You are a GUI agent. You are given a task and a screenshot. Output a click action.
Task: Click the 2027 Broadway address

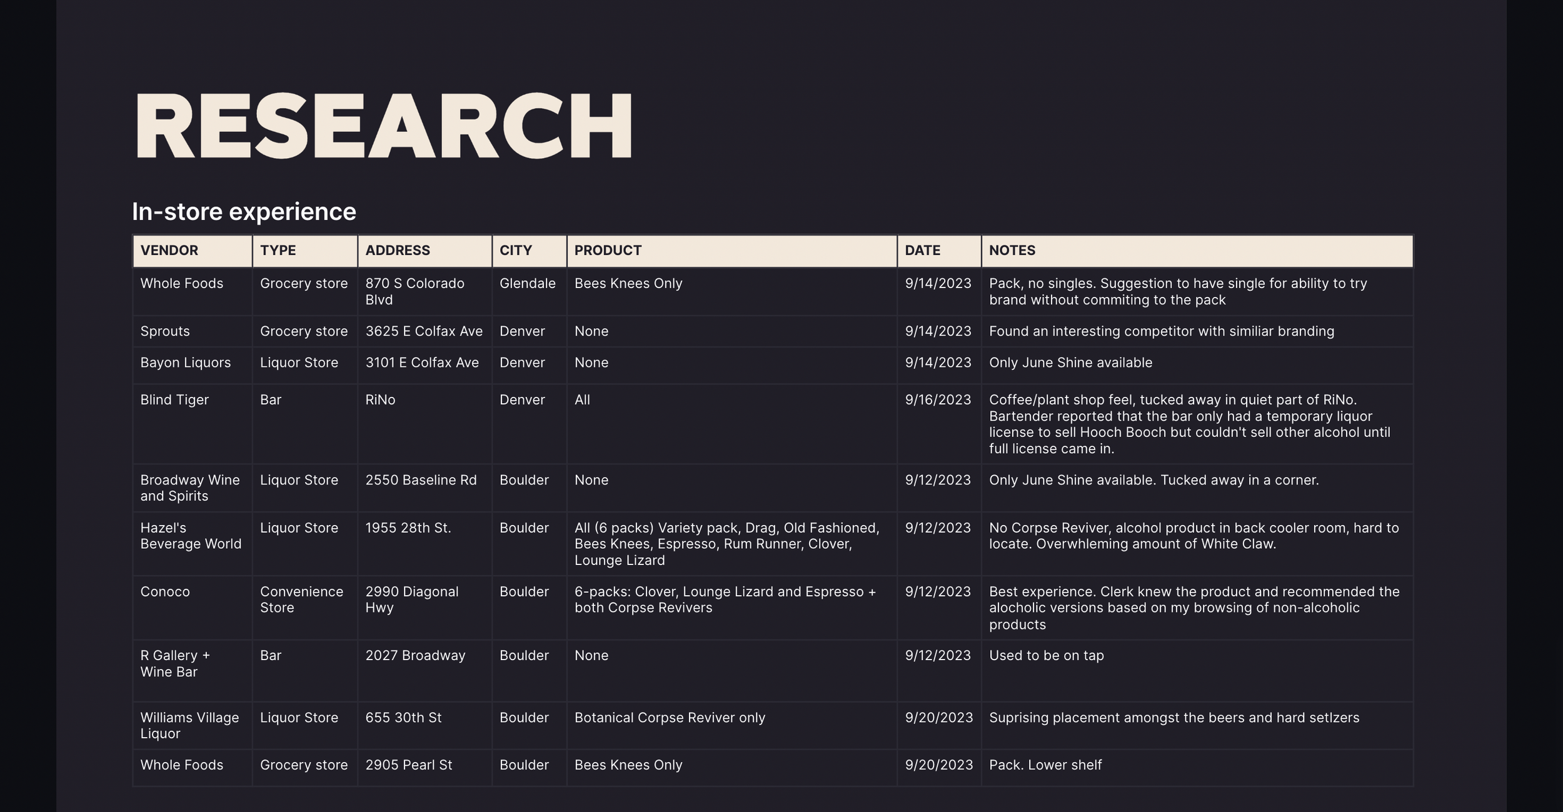tap(425, 671)
